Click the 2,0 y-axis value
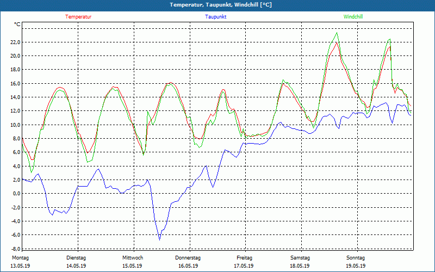Viewport: 435px width, 272px height. point(16,180)
